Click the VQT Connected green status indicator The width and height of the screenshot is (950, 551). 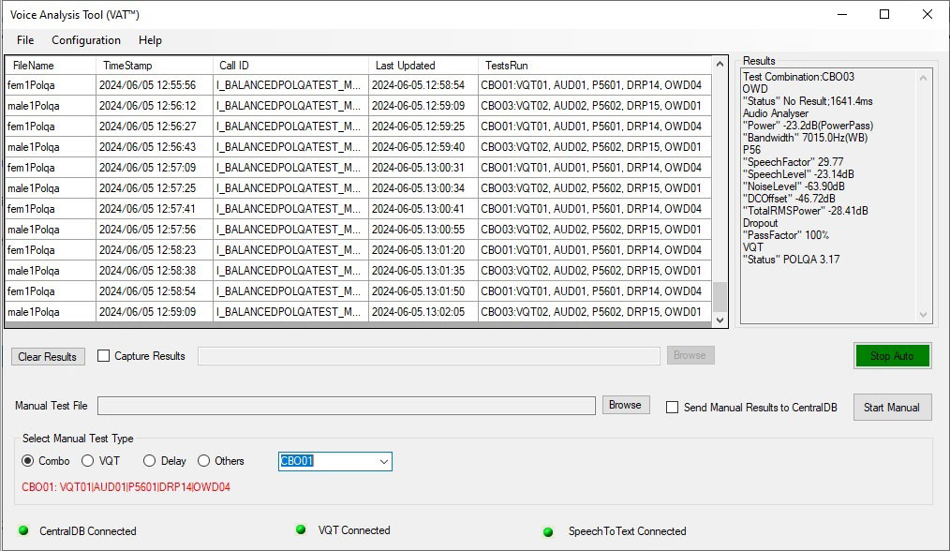coord(301,529)
